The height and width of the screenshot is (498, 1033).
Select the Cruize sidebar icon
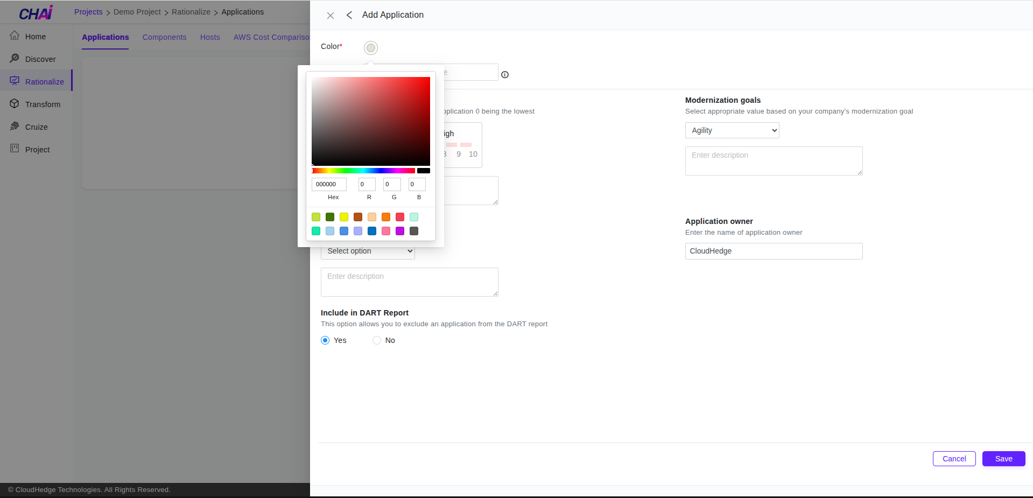click(15, 126)
